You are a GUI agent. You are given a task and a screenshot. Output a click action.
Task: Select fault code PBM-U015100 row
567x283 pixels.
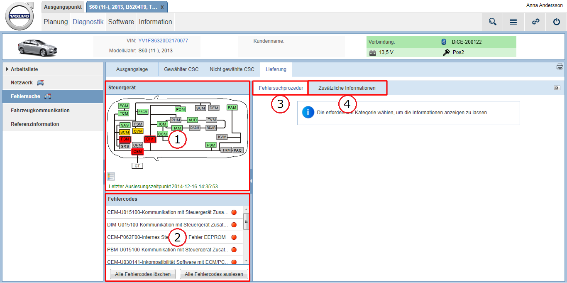(174, 250)
